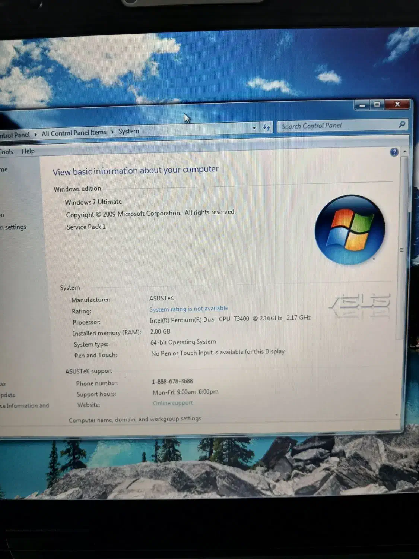
Task: Open the Online support link
Action: click(x=172, y=403)
